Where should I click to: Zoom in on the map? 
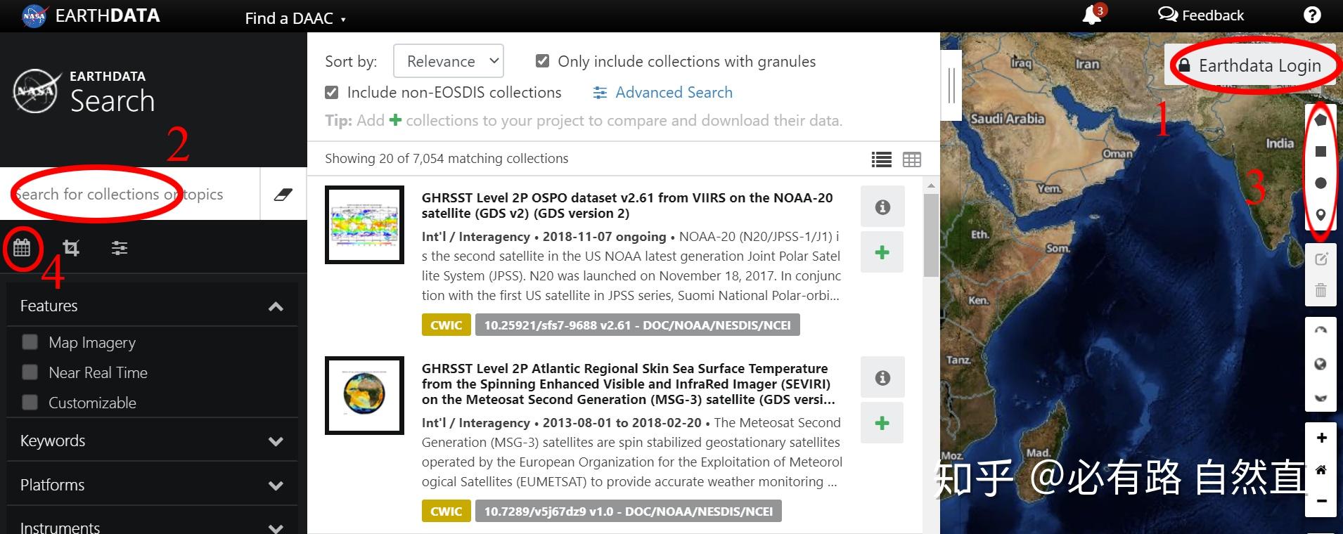(x=1321, y=438)
